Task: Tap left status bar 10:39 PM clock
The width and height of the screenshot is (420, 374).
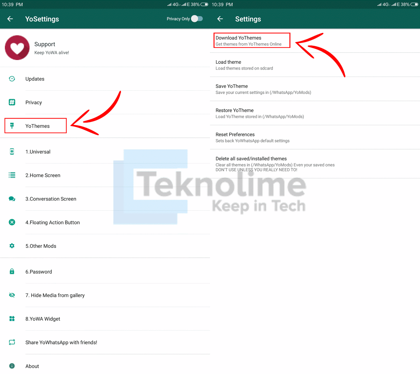Action: point(12,4)
